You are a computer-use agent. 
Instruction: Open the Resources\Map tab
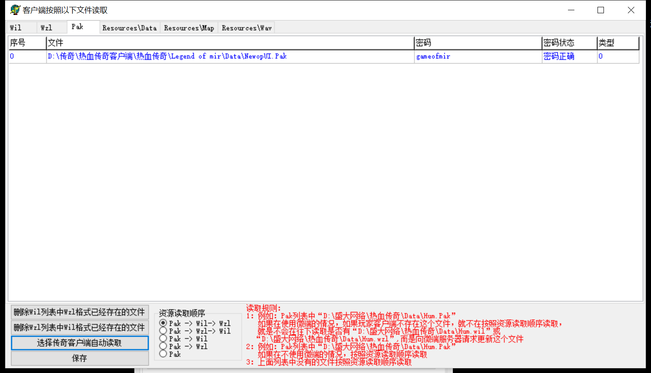189,28
